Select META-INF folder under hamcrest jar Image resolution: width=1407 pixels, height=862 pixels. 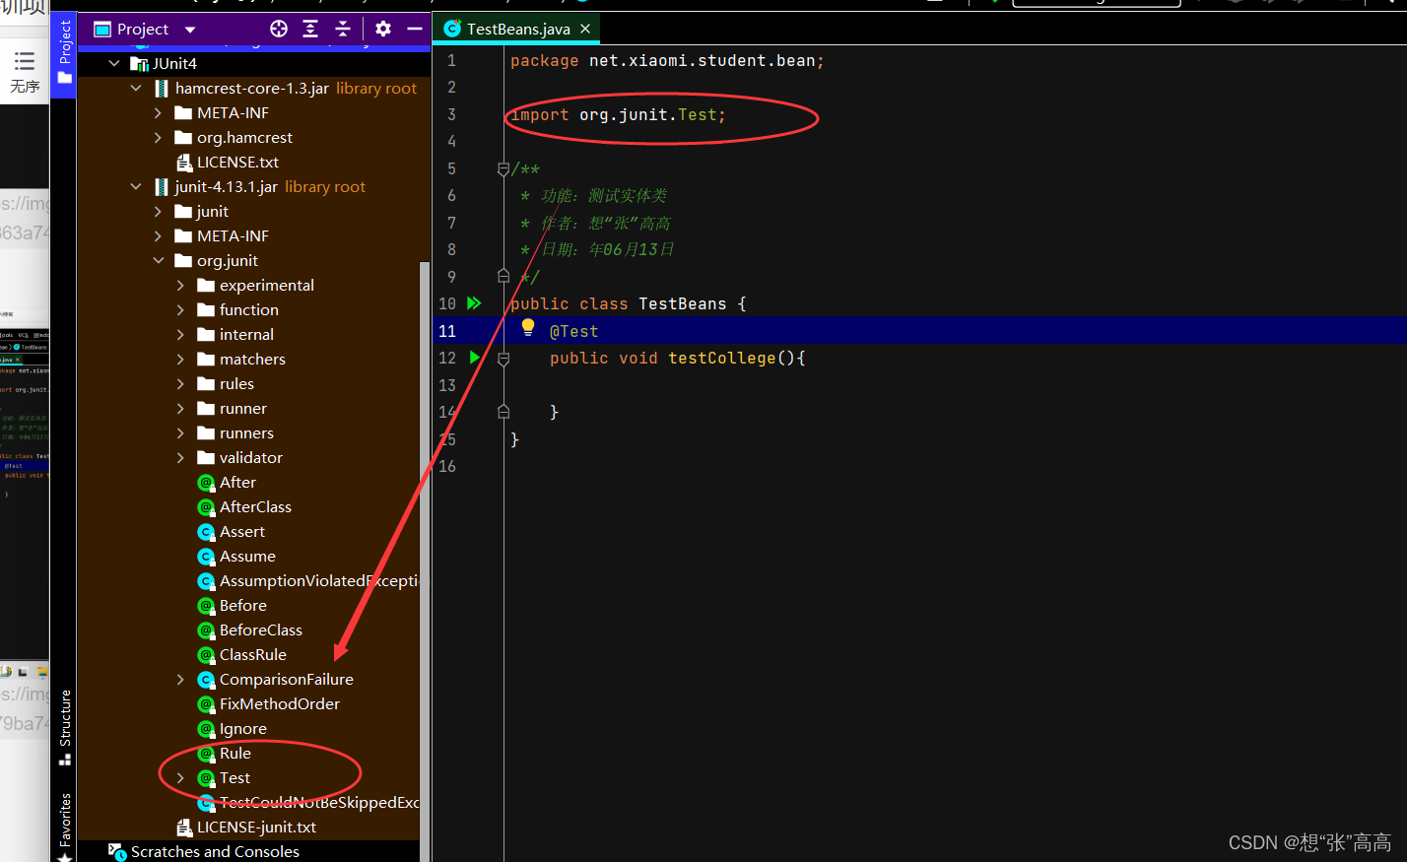click(222, 112)
